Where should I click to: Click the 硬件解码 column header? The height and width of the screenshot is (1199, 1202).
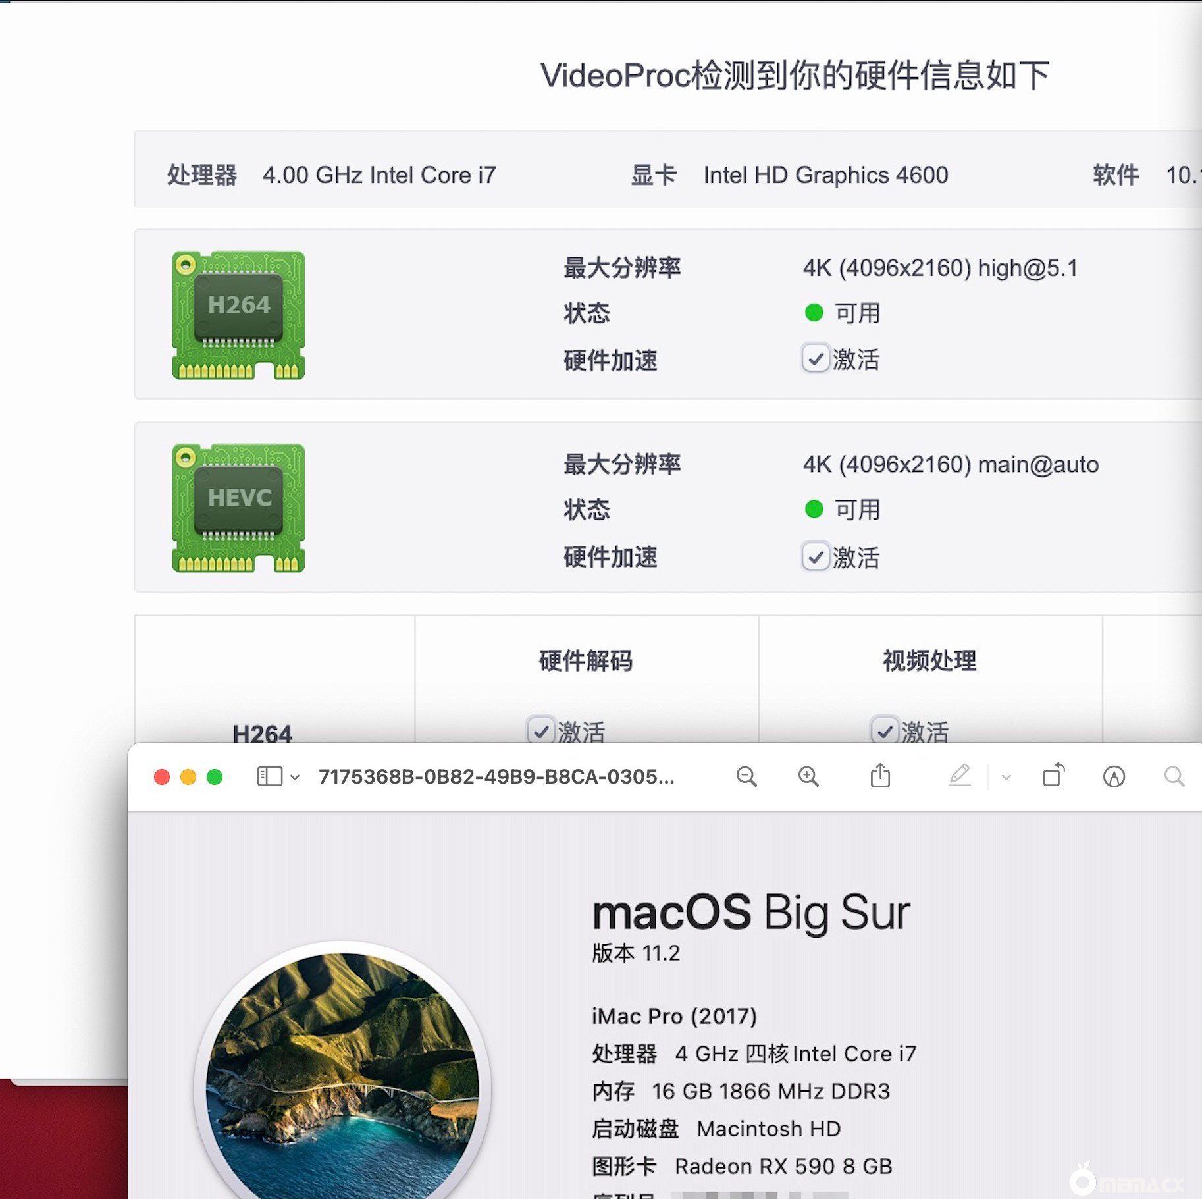(585, 660)
